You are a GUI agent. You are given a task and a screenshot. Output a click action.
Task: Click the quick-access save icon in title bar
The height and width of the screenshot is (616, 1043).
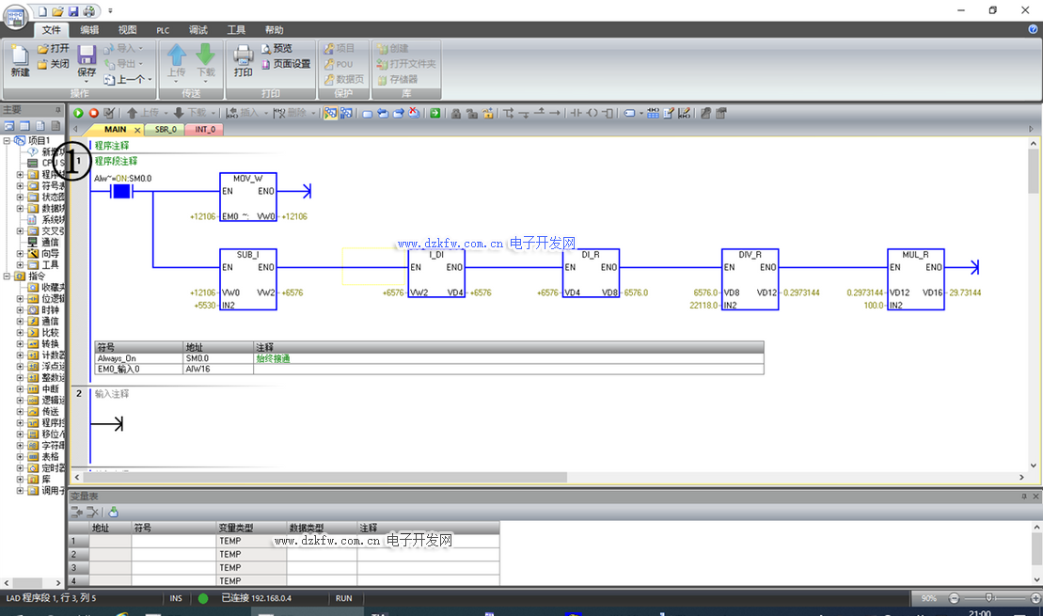click(x=73, y=10)
